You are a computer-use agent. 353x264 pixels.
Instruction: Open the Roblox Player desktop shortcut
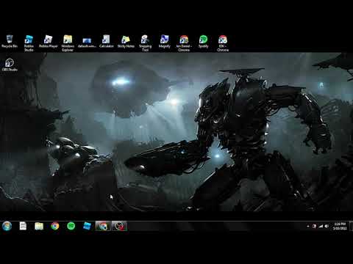click(x=49, y=41)
